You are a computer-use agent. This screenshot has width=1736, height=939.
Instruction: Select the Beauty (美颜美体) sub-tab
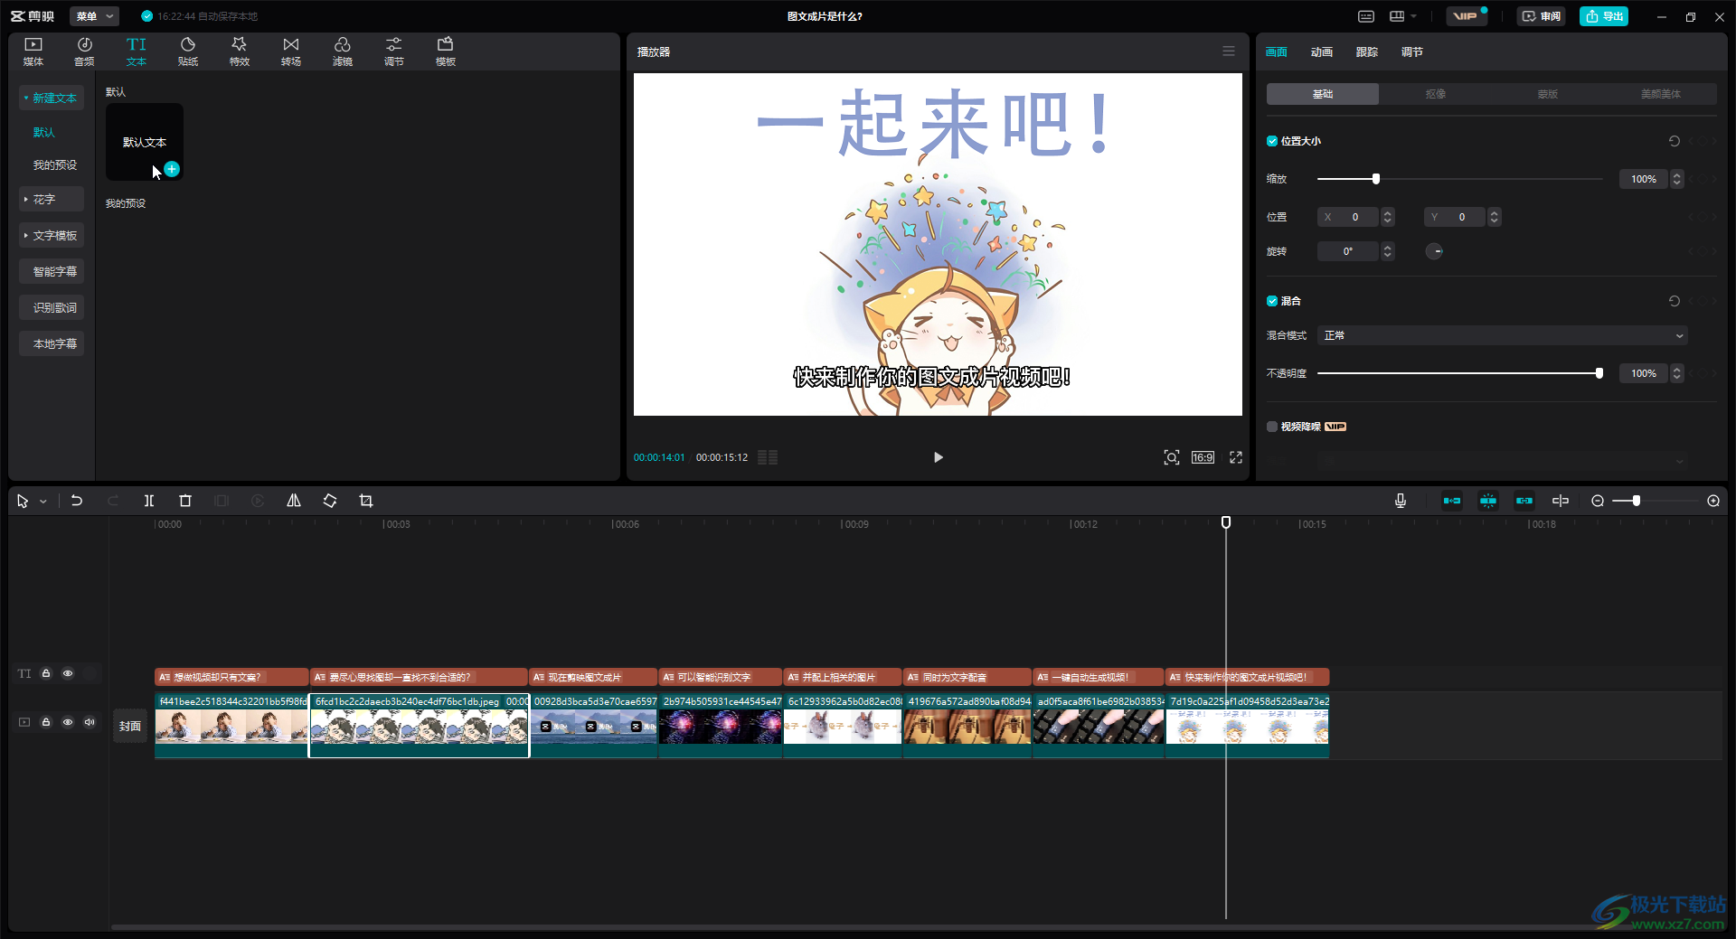(1660, 94)
